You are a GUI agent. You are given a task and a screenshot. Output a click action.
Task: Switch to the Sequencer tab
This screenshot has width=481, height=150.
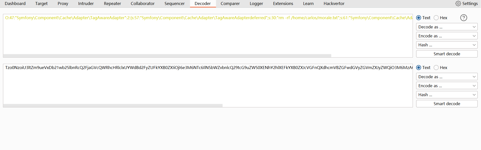pyautogui.click(x=175, y=3)
